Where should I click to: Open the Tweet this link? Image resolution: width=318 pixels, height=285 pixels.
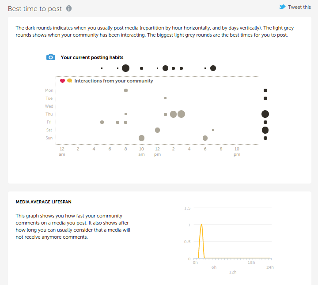point(299,7)
